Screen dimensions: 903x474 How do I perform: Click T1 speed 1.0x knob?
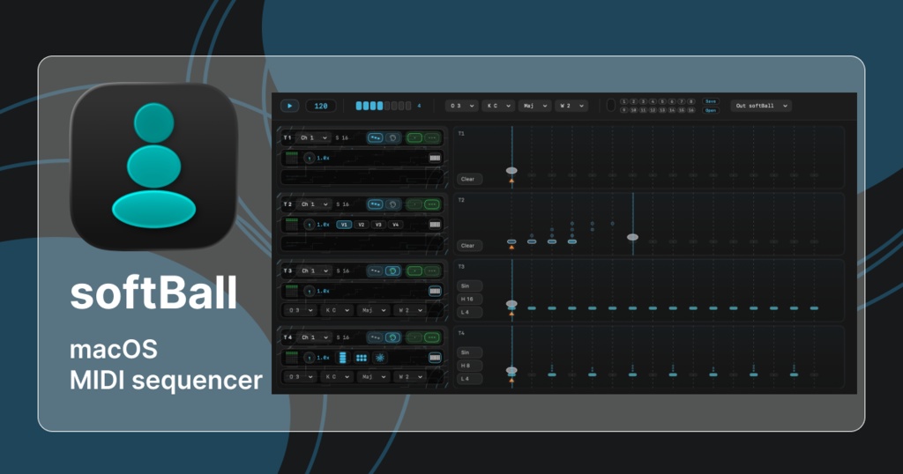point(310,158)
